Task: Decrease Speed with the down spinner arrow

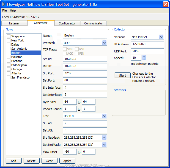Action: [x=144, y=59]
